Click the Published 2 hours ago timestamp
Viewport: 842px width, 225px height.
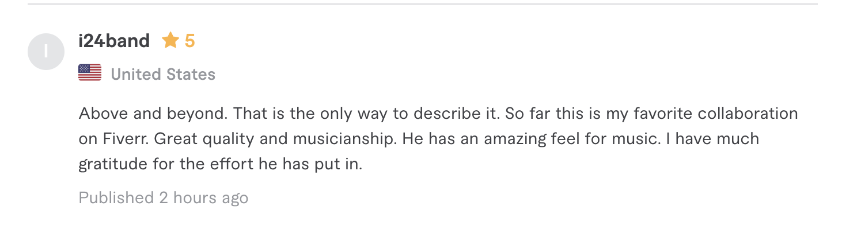164,198
